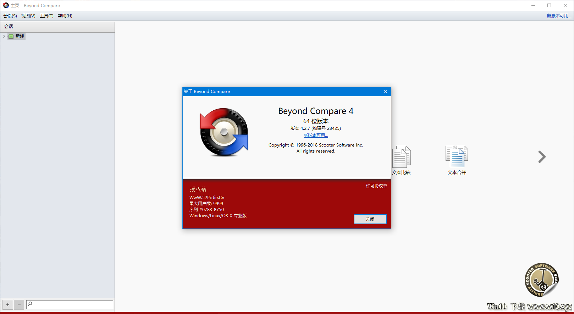Show next session types with right chevron
The image size is (574, 314).
pos(542,157)
